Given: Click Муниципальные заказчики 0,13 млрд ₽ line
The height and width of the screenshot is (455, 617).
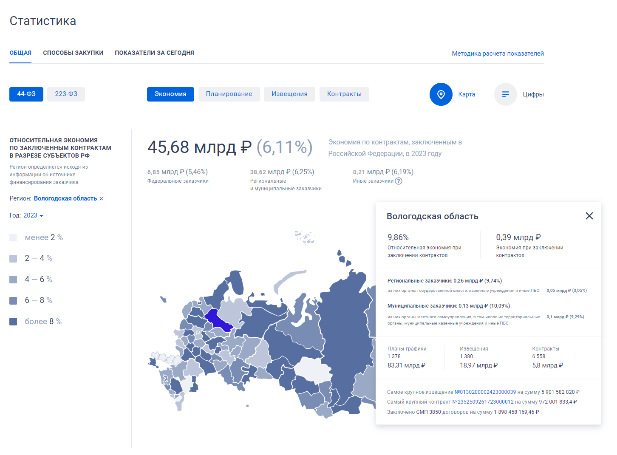Looking at the screenshot, I should click(x=448, y=306).
